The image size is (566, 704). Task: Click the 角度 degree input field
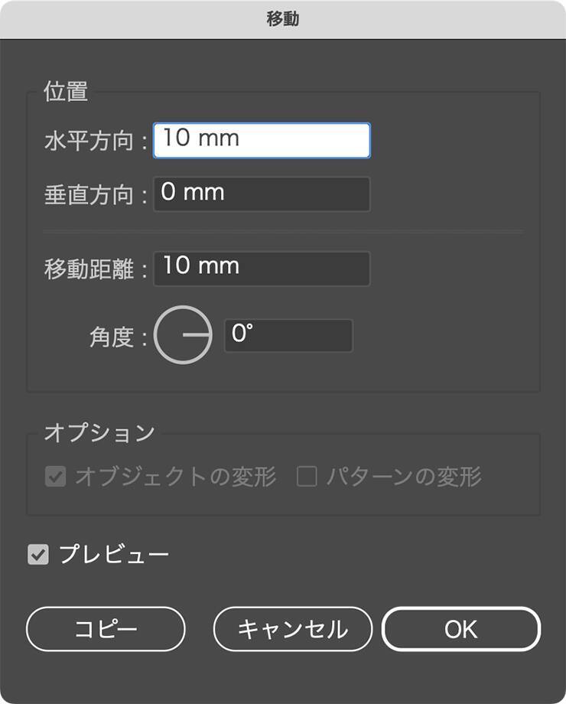tap(288, 336)
